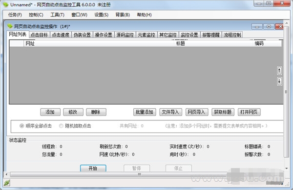The height and width of the screenshot is (190, 293).
Task: Click the inner window's green icon
Action: pyautogui.click(x=10, y=26)
